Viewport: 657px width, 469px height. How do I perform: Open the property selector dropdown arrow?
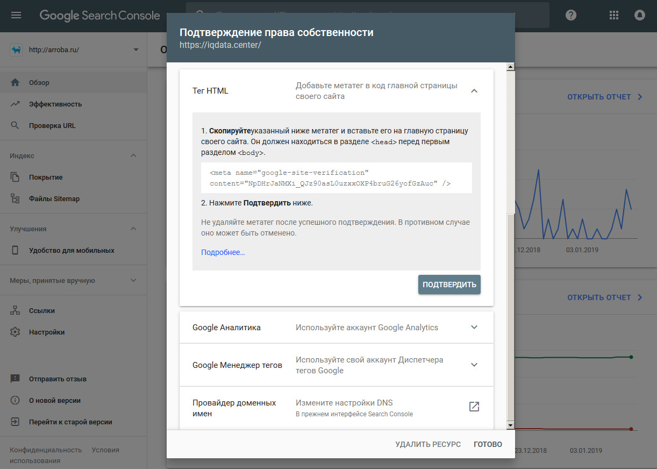point(136,49)
